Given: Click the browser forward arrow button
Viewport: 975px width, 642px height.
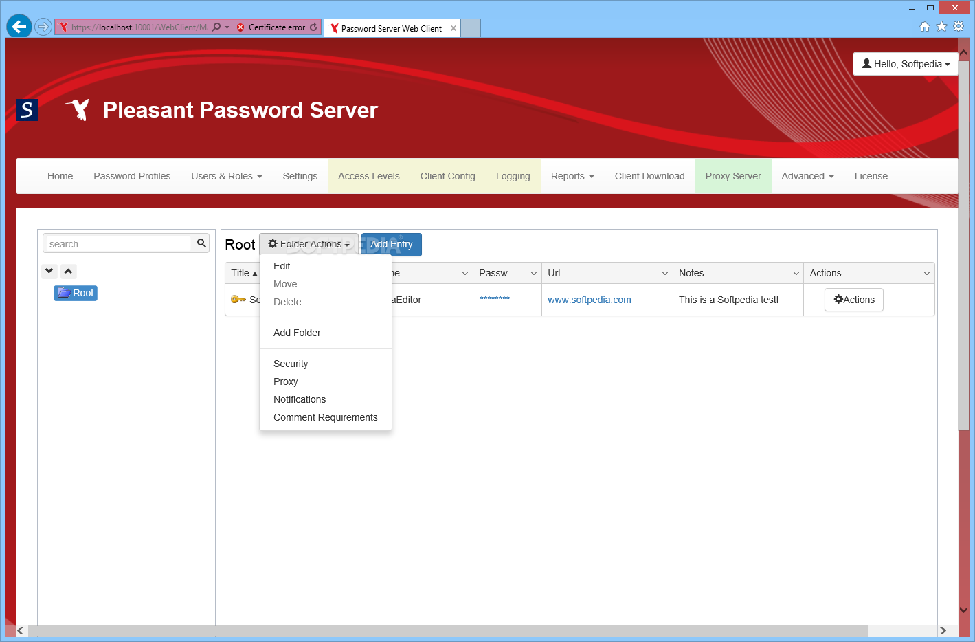Looking at the screenshot, I should pos(43,27).
